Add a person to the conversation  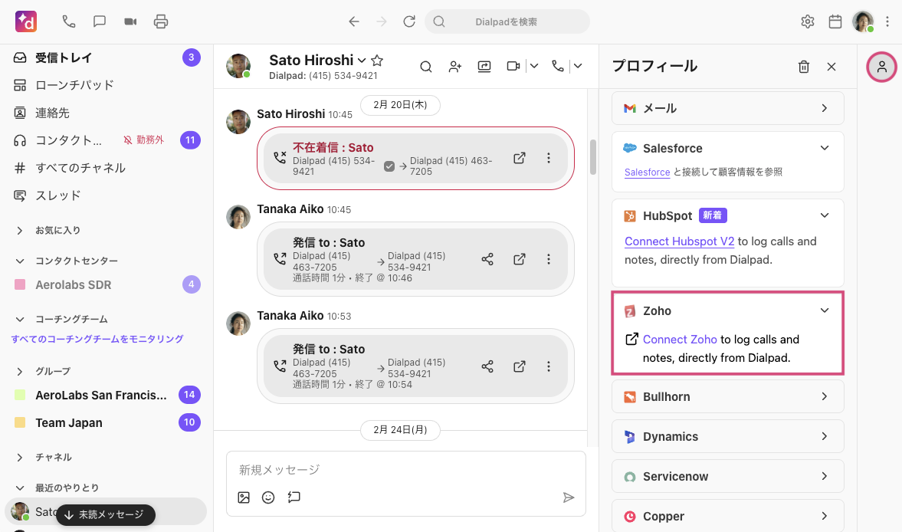(x=455, y=67)
